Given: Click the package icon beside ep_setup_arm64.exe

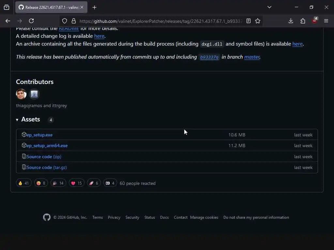Looking at the screenshot, I should pyautogui.click(x=24, y=146).
